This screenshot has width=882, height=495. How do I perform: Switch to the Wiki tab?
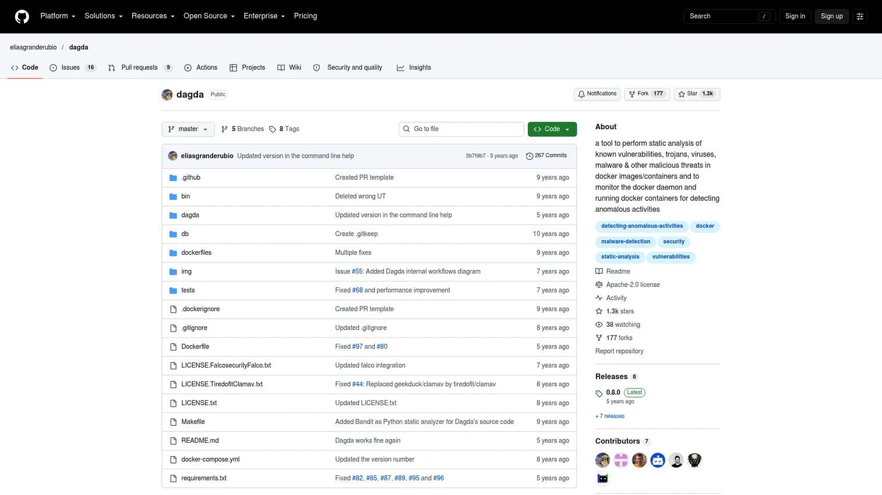pyautogui.click(x=290, y=67)
